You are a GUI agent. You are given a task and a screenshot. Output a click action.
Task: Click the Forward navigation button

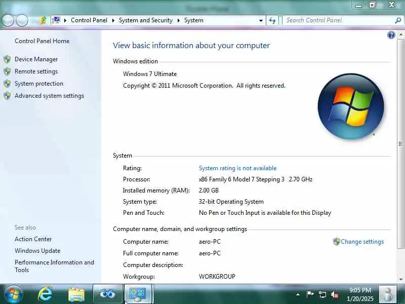[x=22, y=20]
